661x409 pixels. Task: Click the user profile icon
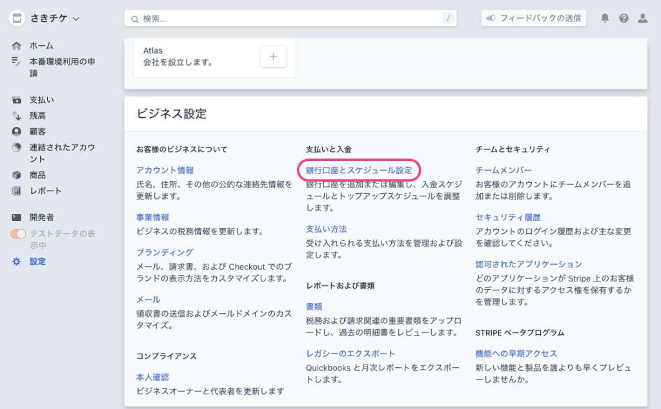(642, 19)
